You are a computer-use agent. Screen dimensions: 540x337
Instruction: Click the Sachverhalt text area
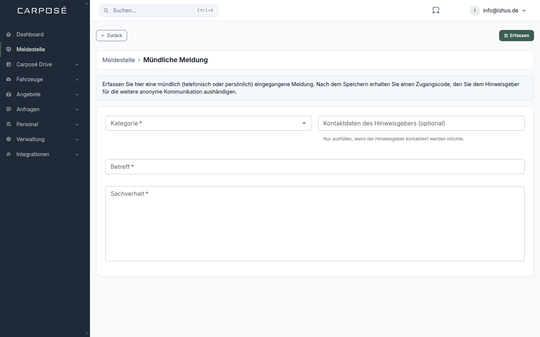point(315,224)
